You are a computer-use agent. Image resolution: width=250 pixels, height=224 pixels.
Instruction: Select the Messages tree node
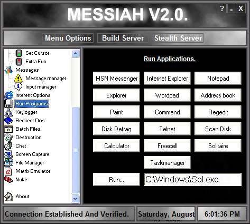click(x=27, y=70)
